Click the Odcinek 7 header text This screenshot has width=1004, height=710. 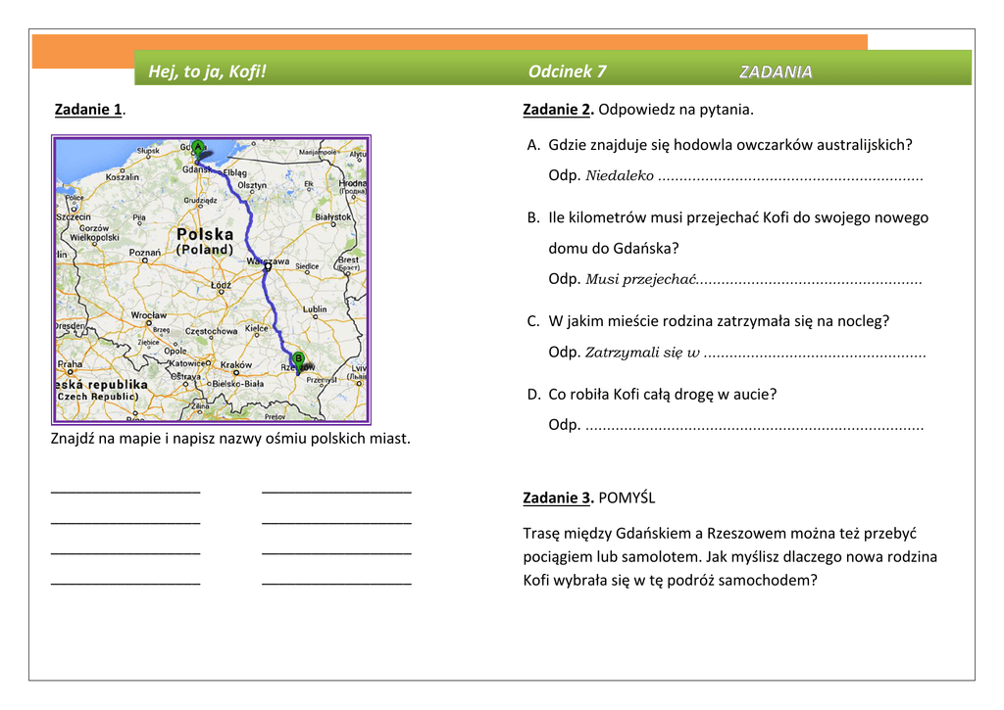click(x=567, y=71)
